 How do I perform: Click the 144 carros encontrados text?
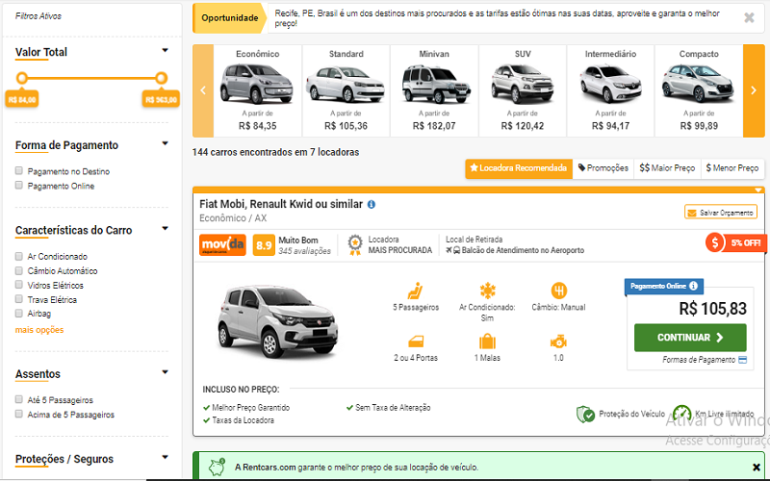[x=275, y=152]
